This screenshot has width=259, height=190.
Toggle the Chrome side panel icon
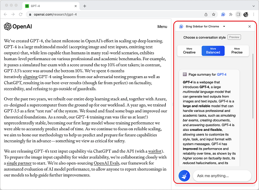(x=238, y=15)
